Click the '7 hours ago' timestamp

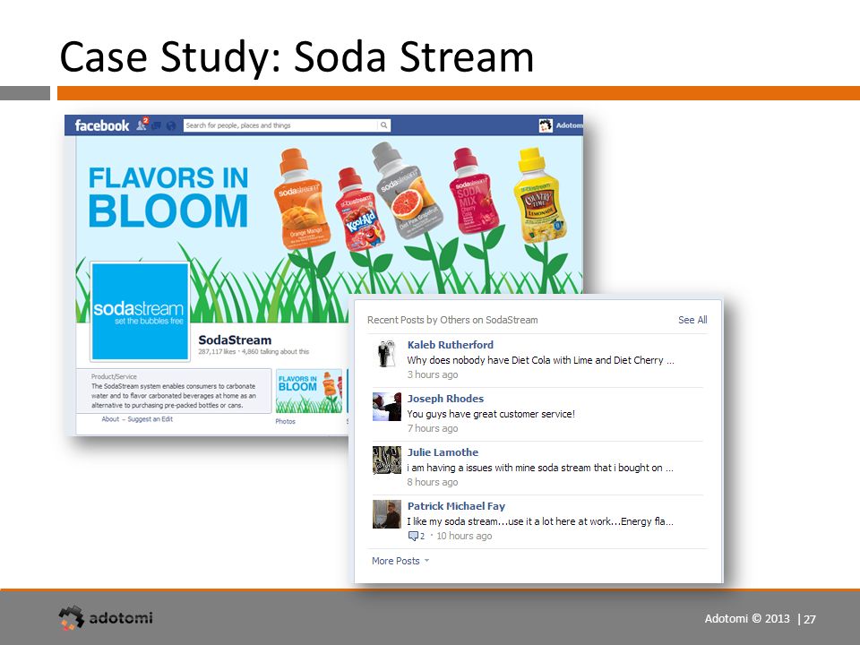coord(432,428)
